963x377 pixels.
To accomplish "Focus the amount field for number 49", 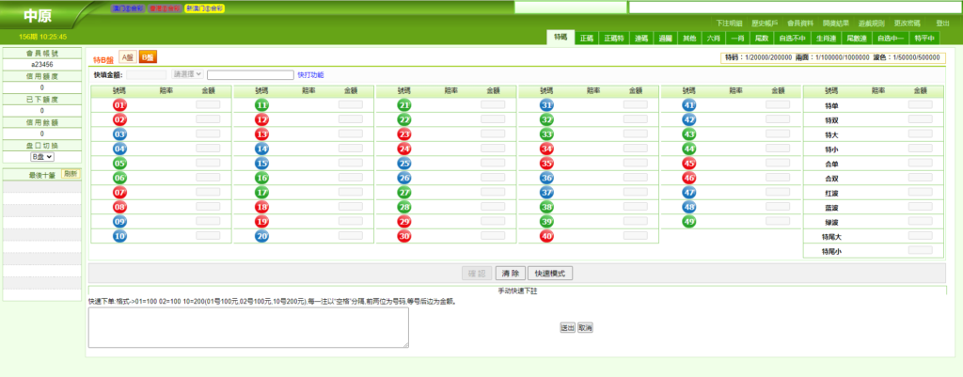I will 778,221.
